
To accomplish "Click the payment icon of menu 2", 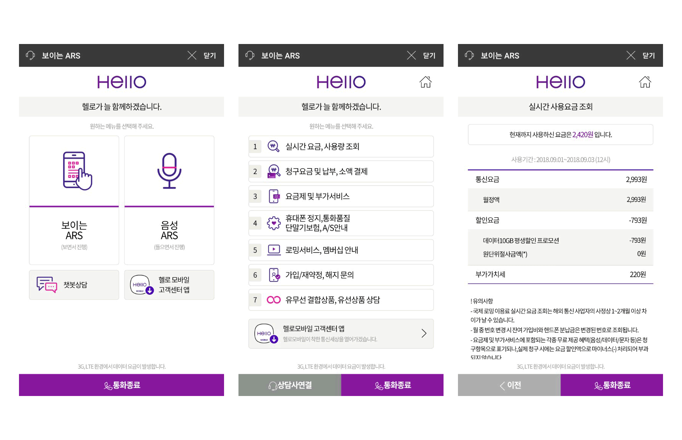I will (x=273, y=171).
